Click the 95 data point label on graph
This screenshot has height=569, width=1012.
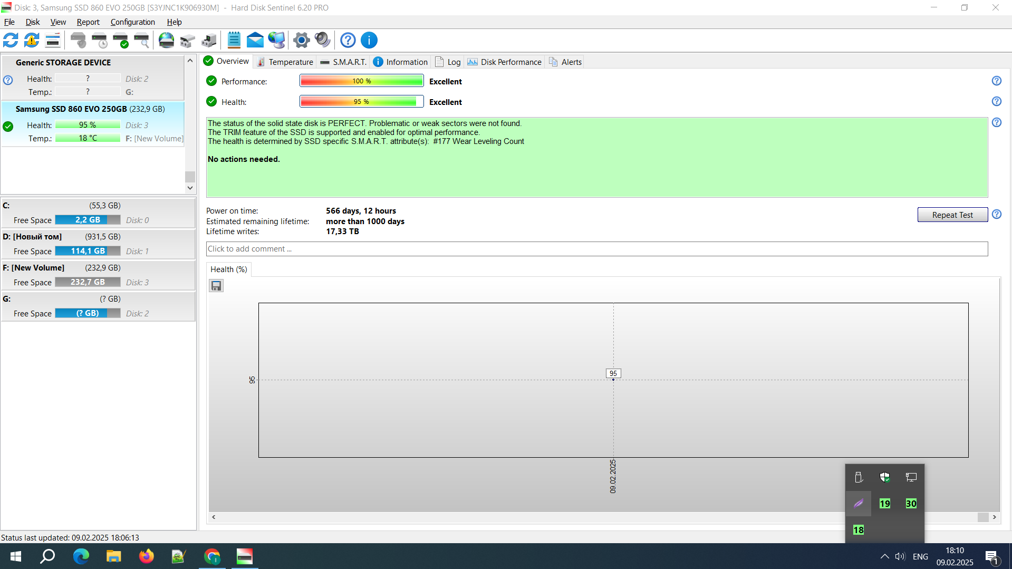pos(613,373)
